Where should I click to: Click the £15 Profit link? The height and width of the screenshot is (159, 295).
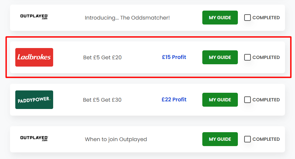pyautogui.click(x=174, y=57)
